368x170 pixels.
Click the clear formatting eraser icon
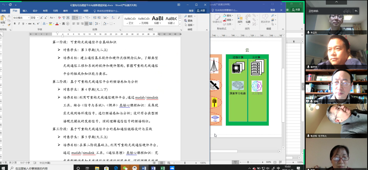click(x=59, y=18)
